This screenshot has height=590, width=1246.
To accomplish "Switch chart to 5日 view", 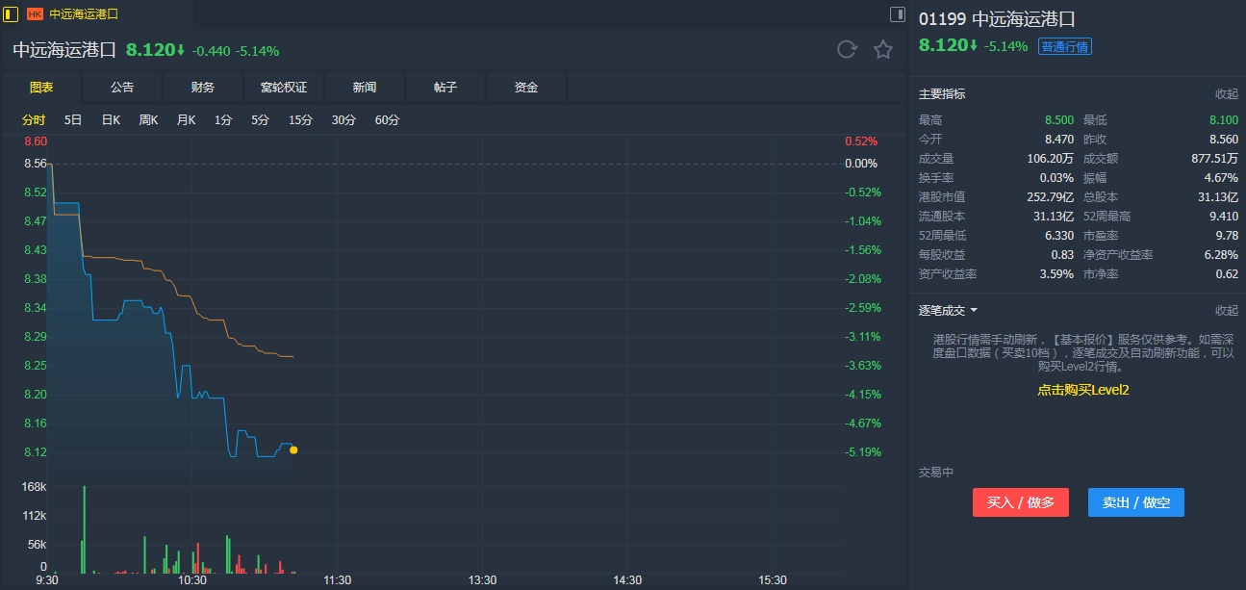I will 73,120.
